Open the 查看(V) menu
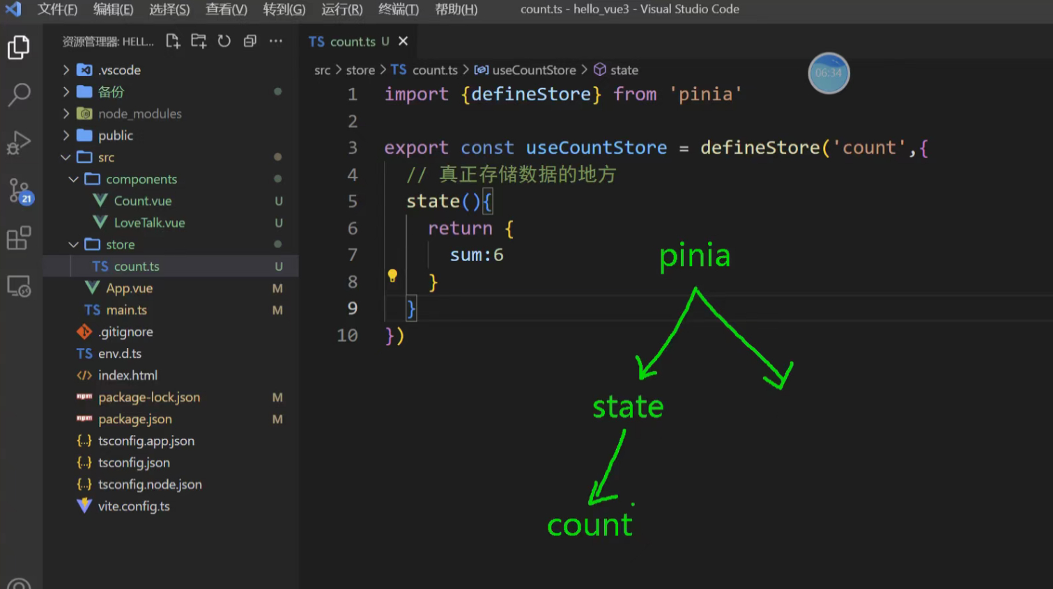The height and width of the screenshot is (589, 1053). [226, 9]
